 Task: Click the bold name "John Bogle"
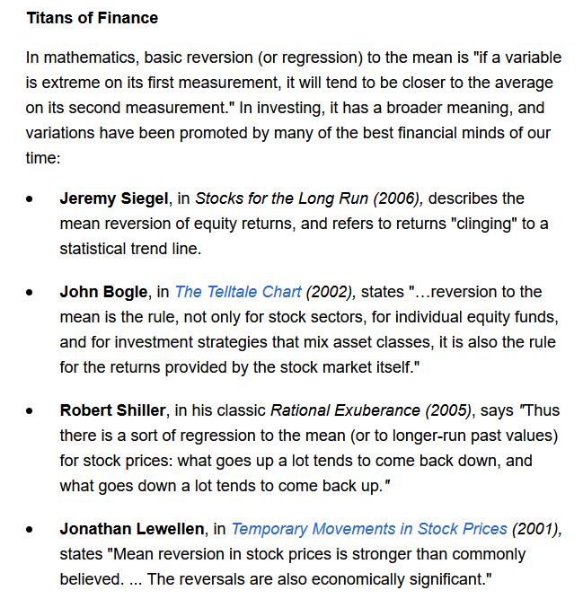pyautogui.click(x=103, y=292)
